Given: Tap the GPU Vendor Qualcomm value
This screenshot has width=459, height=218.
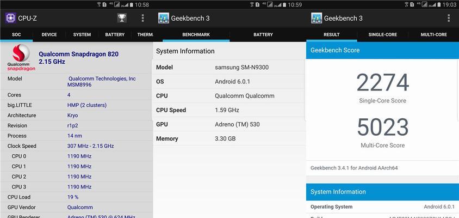Looking at the screenshot, I should click(80, 208).
